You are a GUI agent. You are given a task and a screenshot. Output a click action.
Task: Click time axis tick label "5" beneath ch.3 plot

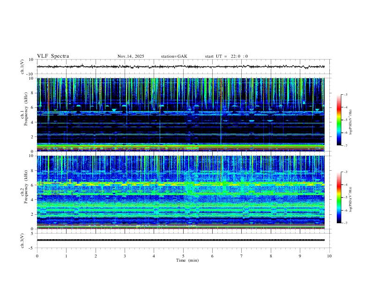(x=183, y=256)
